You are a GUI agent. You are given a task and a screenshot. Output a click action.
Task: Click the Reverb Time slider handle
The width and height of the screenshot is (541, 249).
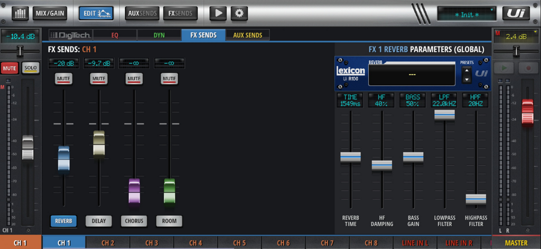click(351, 157)
